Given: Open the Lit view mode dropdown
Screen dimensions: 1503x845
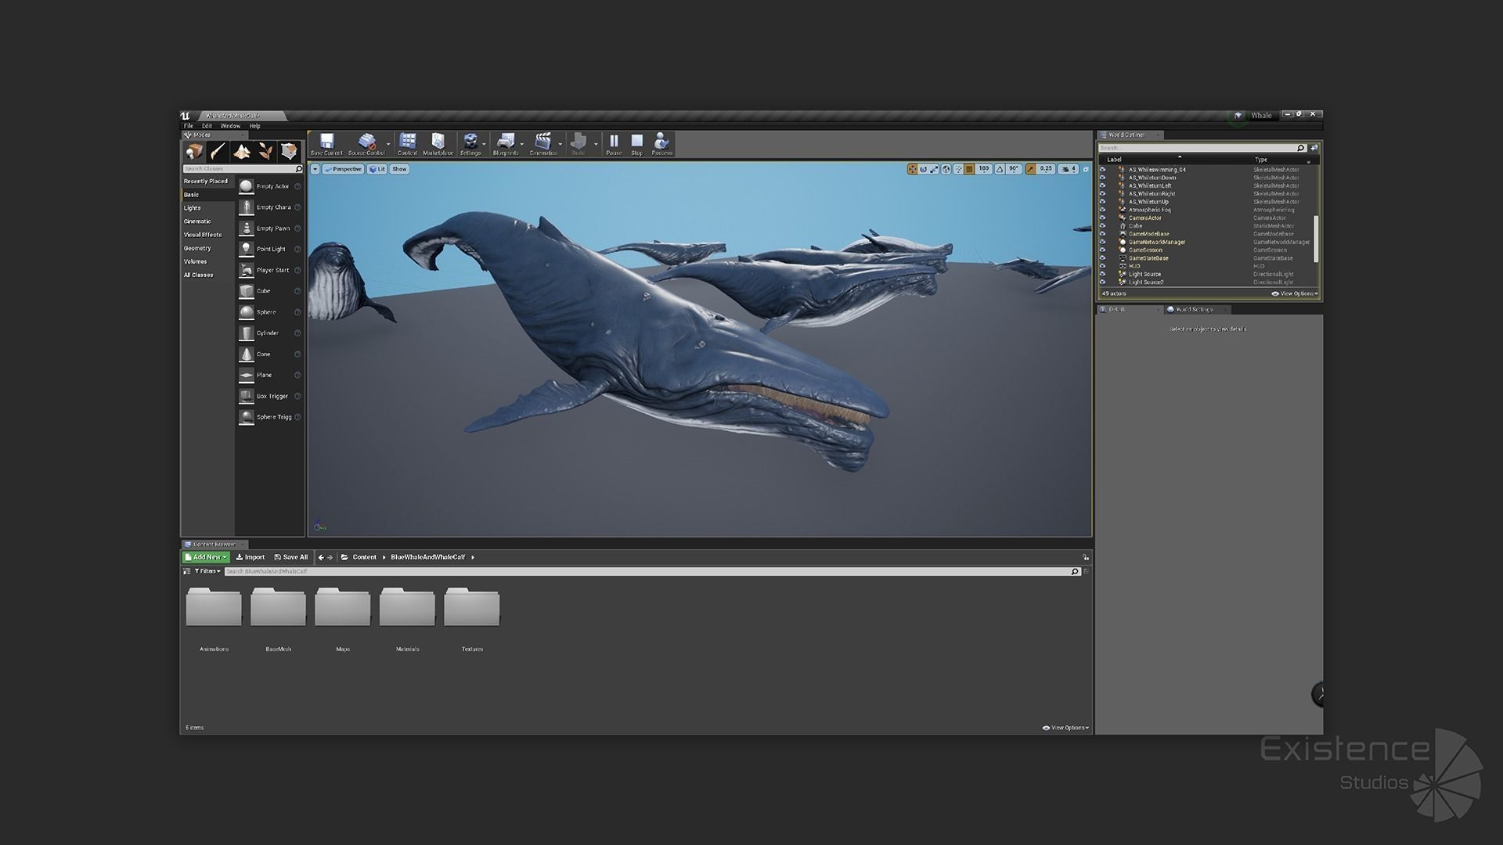Looking at the screenshot, I should tap(377, 169).
